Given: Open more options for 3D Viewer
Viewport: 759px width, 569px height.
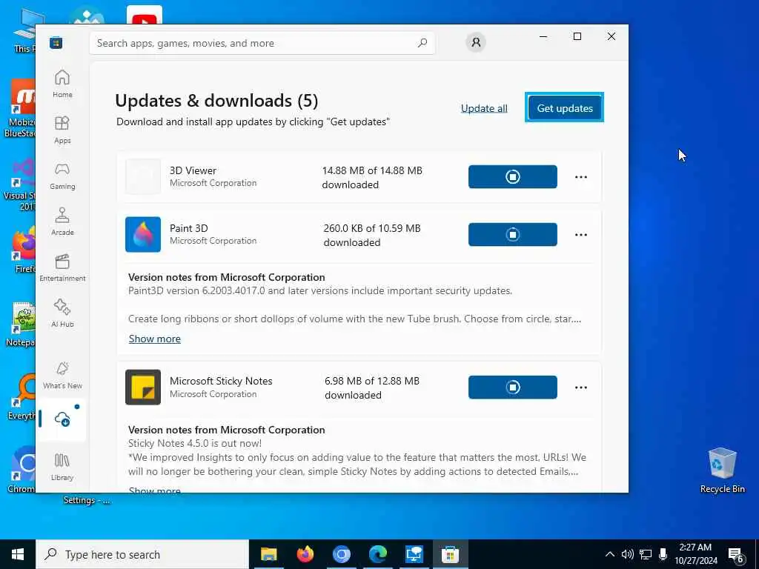Looking at the screenshot, I should click(581, 177).
